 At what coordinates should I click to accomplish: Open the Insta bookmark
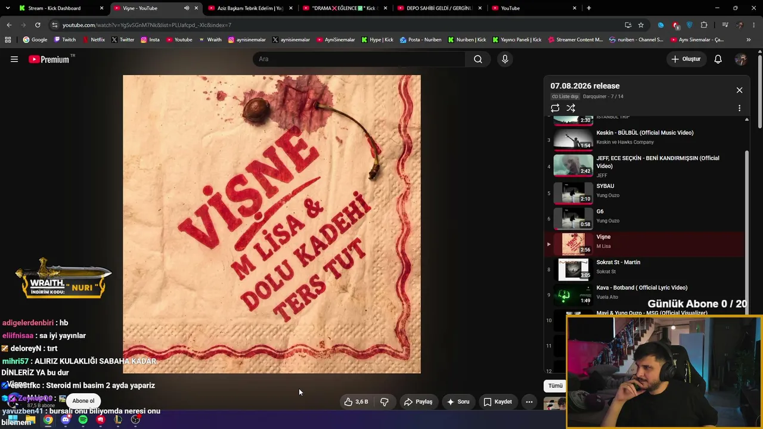point(150,40)
